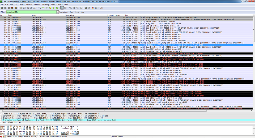Click the Packets: 7049 status text
The height and width of the screenshot is (138, 255).
pyautogui.click(x=53, y=137)
